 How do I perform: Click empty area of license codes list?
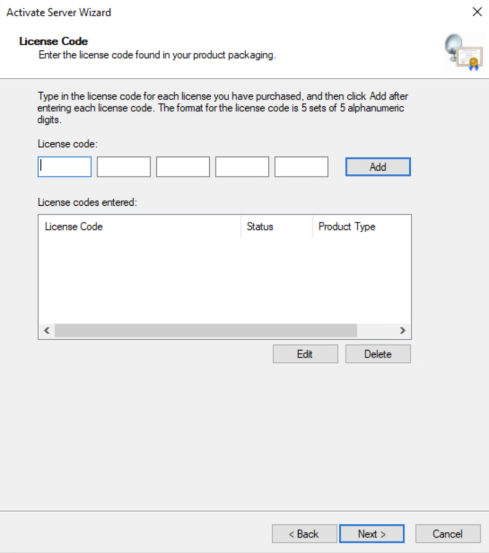pos(224,281)
